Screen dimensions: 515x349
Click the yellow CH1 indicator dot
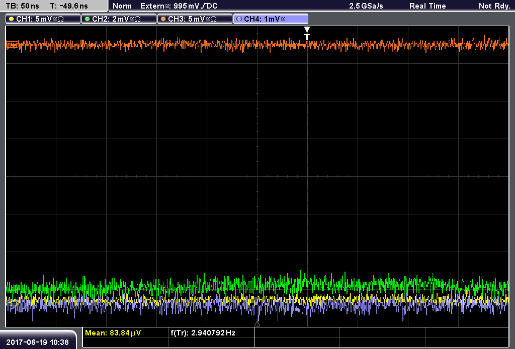(12, 19)
